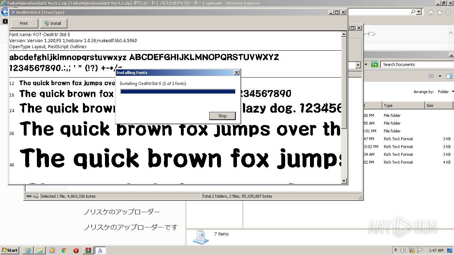Open Internet Explorer from the taskbar
454x255 pixels.
pos(28,250)
